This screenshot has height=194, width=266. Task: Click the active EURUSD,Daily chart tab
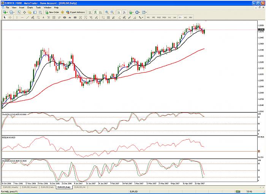point(64,187)
